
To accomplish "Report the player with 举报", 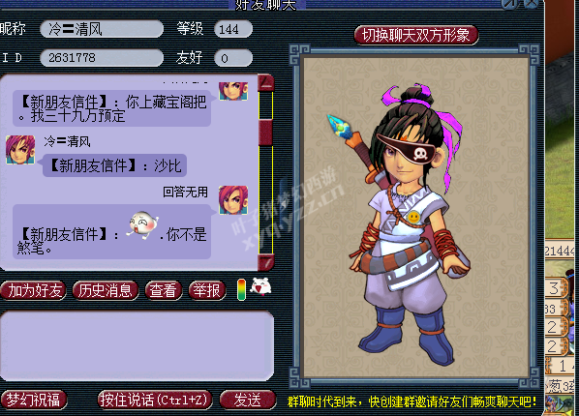I will [x=207, y=291].
